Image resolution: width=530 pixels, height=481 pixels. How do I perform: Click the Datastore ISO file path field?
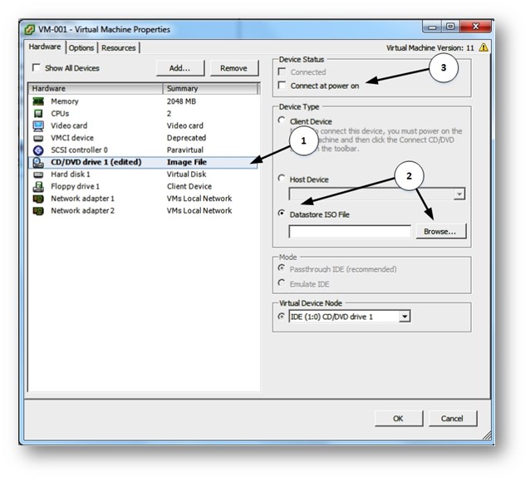tap(350, 232)
